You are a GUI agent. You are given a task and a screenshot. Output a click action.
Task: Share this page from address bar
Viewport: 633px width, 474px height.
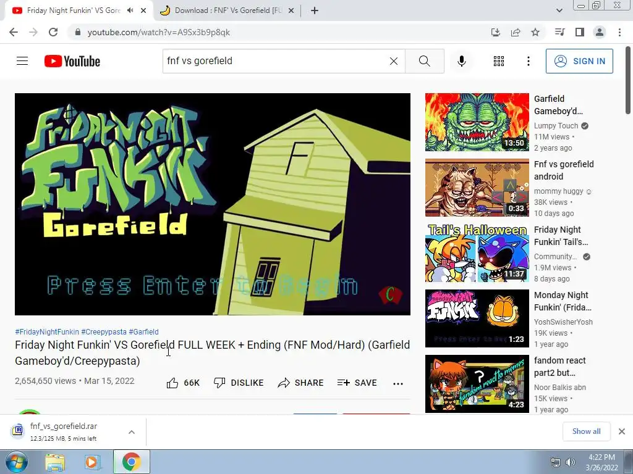[516, 32]
